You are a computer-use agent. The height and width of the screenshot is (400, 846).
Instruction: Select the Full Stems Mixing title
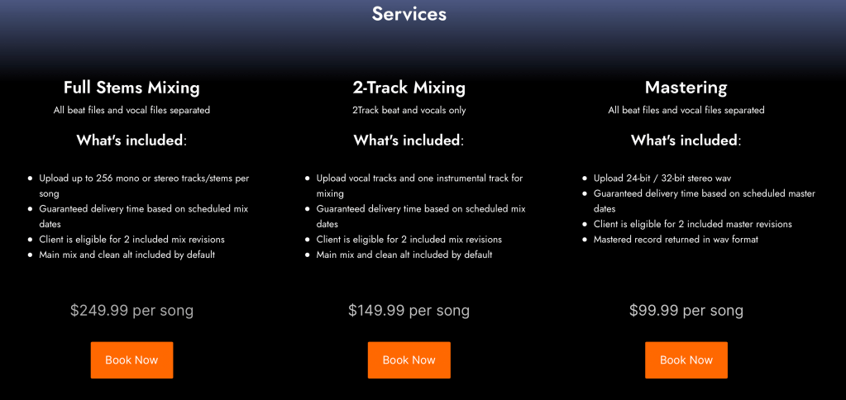tap(131, 87)
